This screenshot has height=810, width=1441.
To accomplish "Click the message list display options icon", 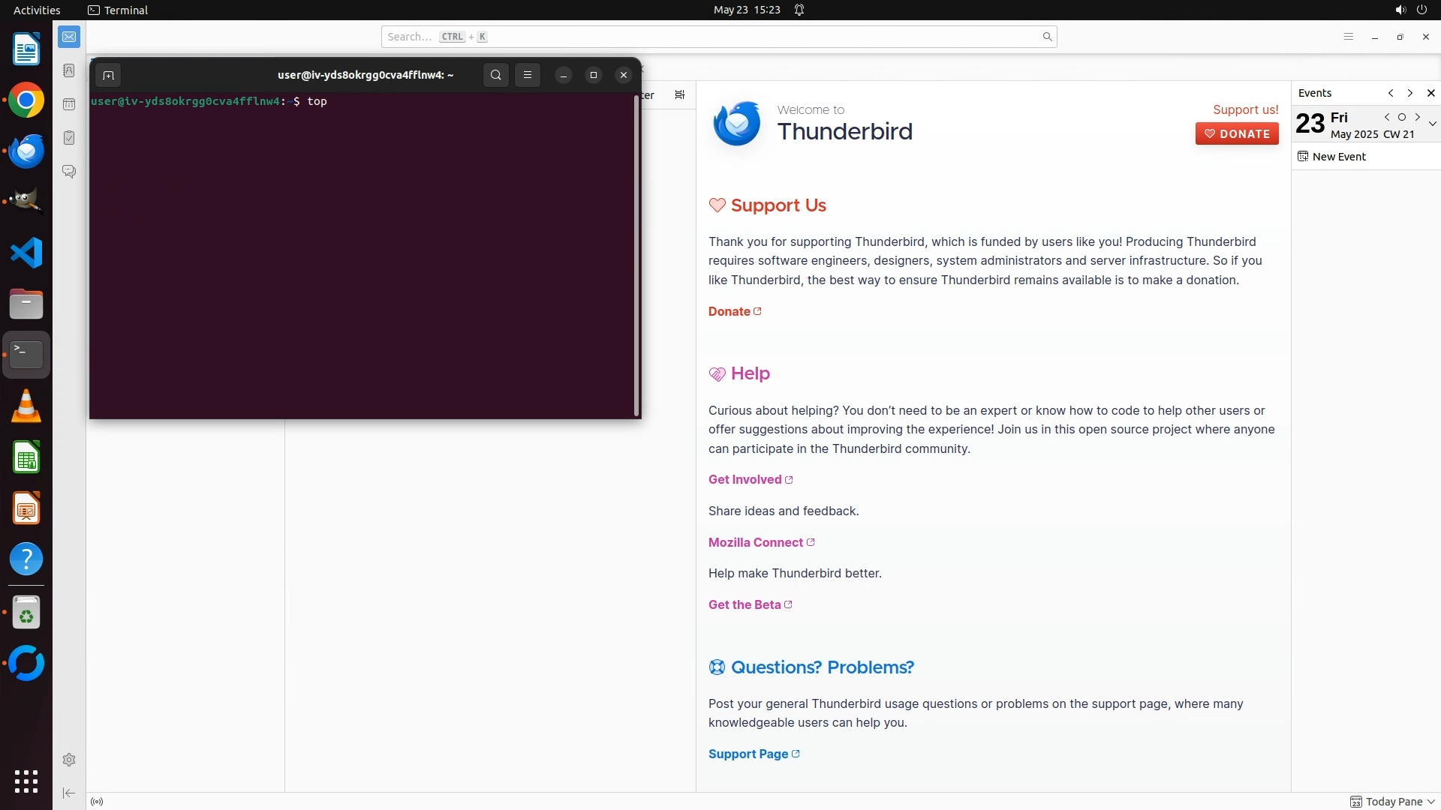I will tap(679, 94).
